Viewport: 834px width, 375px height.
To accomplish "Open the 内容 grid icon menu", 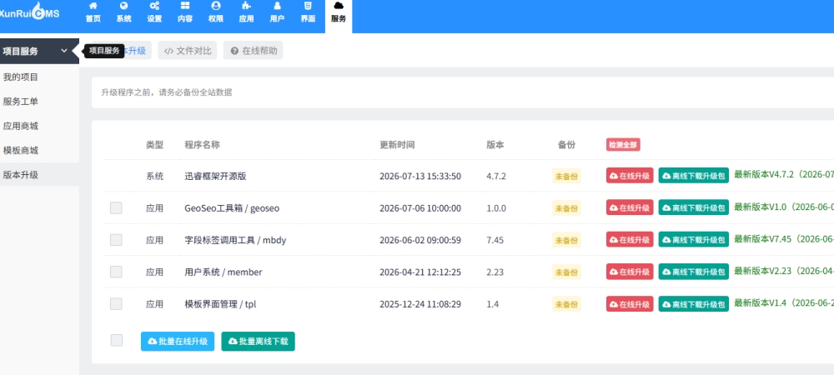I will pos(185,12).
